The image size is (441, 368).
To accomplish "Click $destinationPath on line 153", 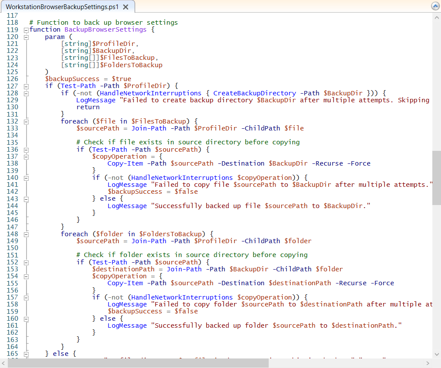I will coord(123,269).
